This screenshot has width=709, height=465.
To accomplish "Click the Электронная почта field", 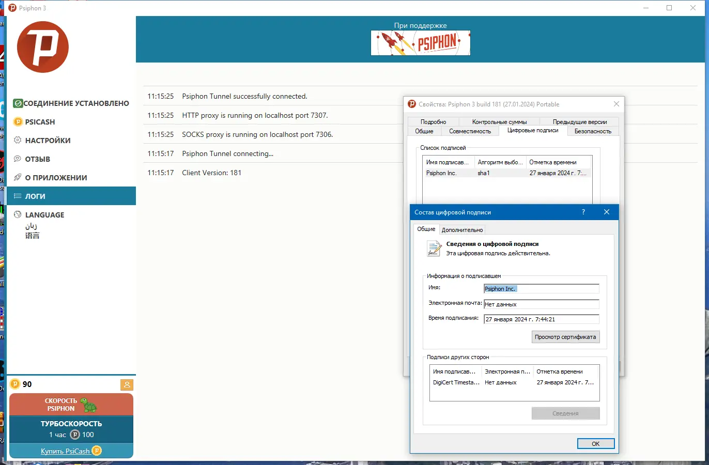I will [x=541, y=304].
